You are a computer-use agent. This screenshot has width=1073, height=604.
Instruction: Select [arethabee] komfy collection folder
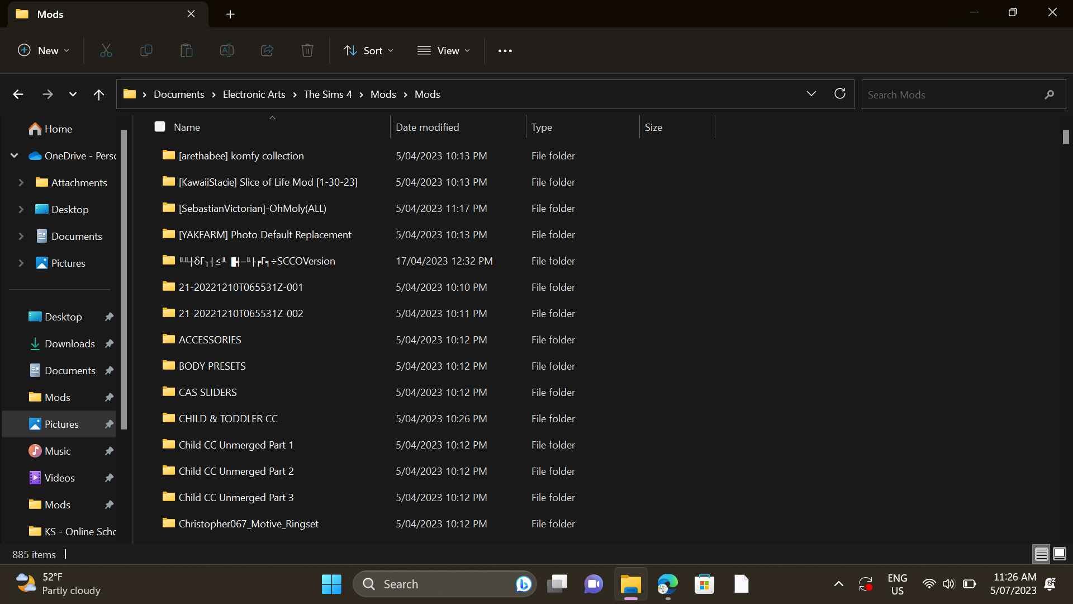[241, 155]
